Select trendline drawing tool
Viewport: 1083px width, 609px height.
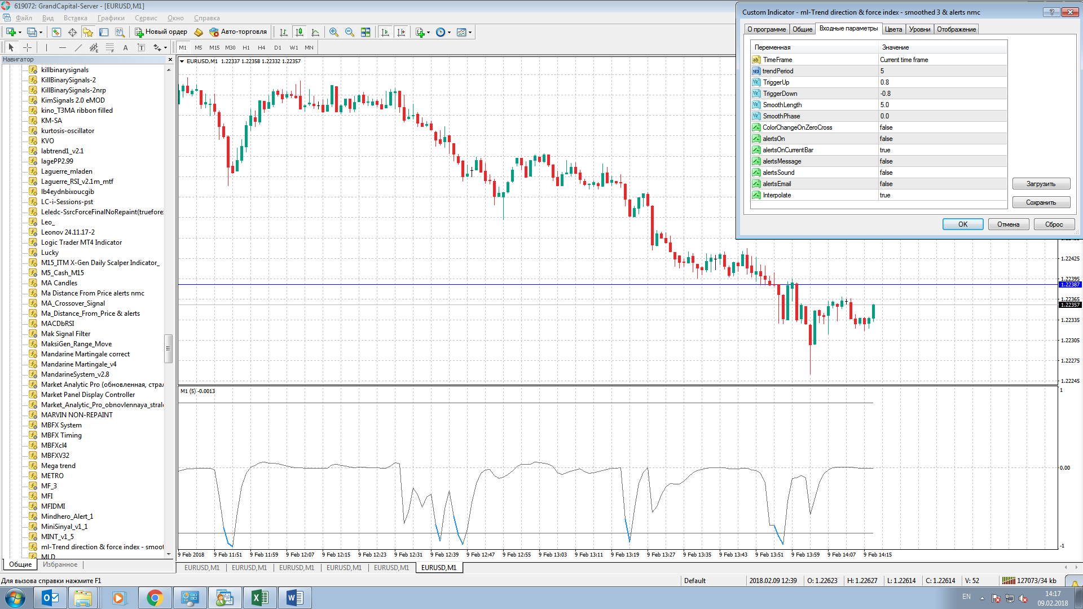[78, 47]
